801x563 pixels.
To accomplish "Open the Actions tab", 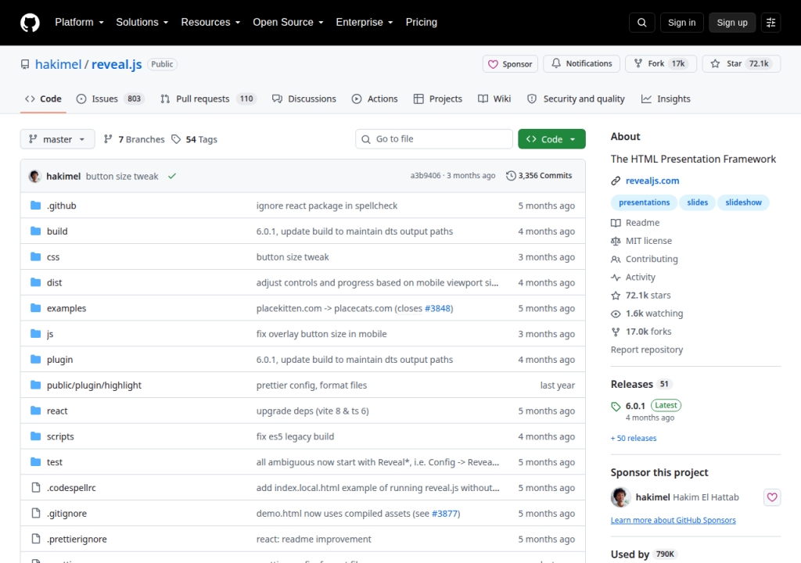I will click(x=375, y=99).
